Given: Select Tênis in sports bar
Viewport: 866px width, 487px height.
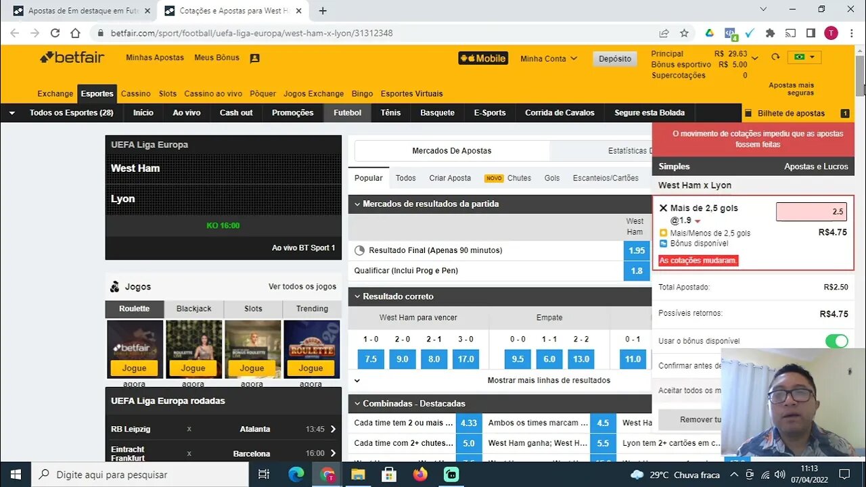Looking at the screenshot, I should [x=390, y=113].
